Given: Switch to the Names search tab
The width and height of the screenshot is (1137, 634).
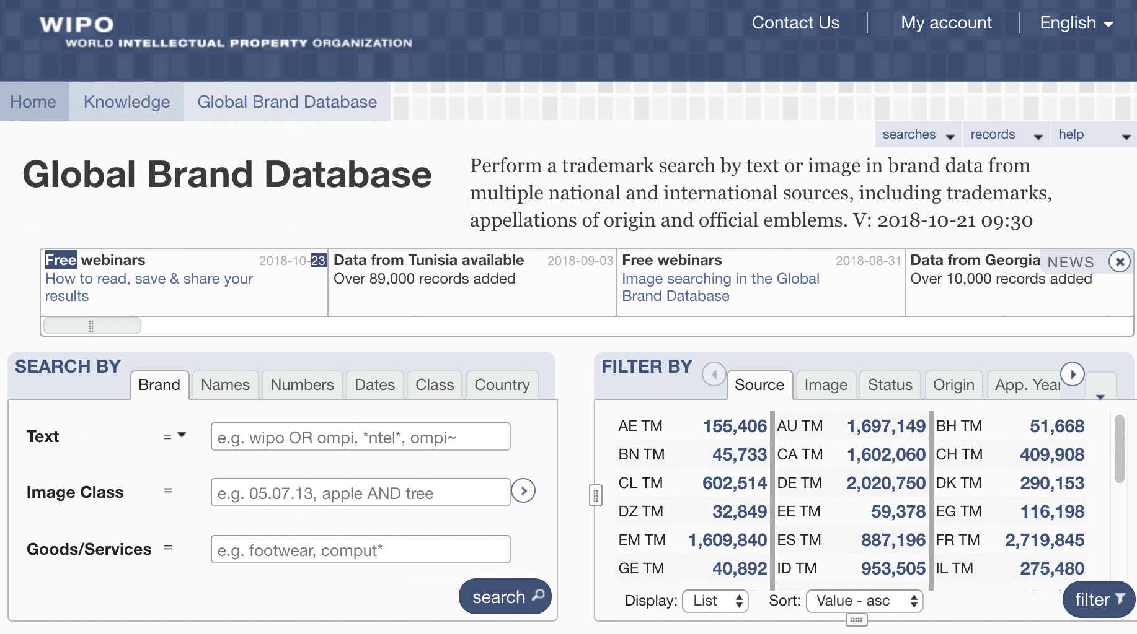Looking at the screenshot, I should click(225, 385).
